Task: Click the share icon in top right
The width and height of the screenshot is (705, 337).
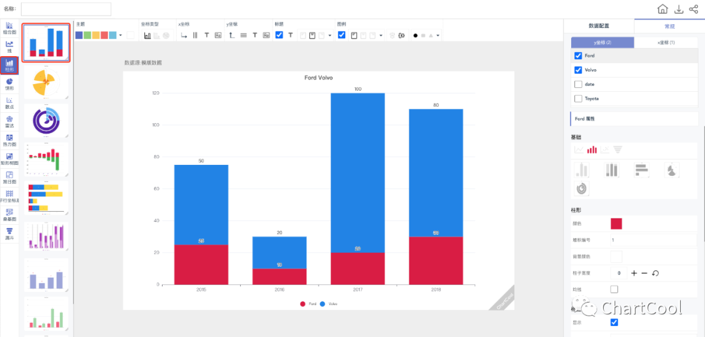Action: coord(693,9)
